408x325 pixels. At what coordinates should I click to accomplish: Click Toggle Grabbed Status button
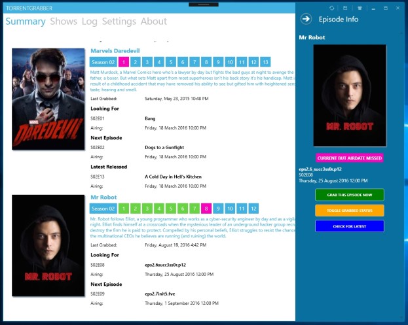350,211
